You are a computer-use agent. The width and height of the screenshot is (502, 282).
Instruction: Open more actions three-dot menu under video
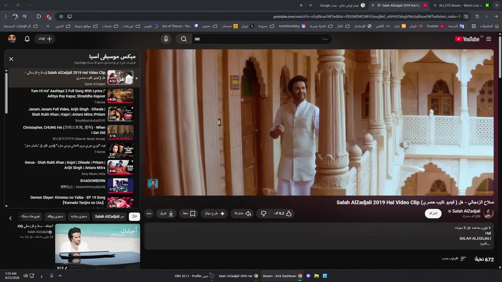pos(149,213)
